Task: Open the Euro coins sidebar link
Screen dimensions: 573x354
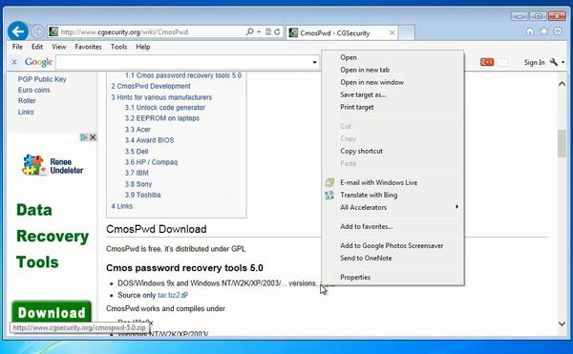Action: coord(34,90)
